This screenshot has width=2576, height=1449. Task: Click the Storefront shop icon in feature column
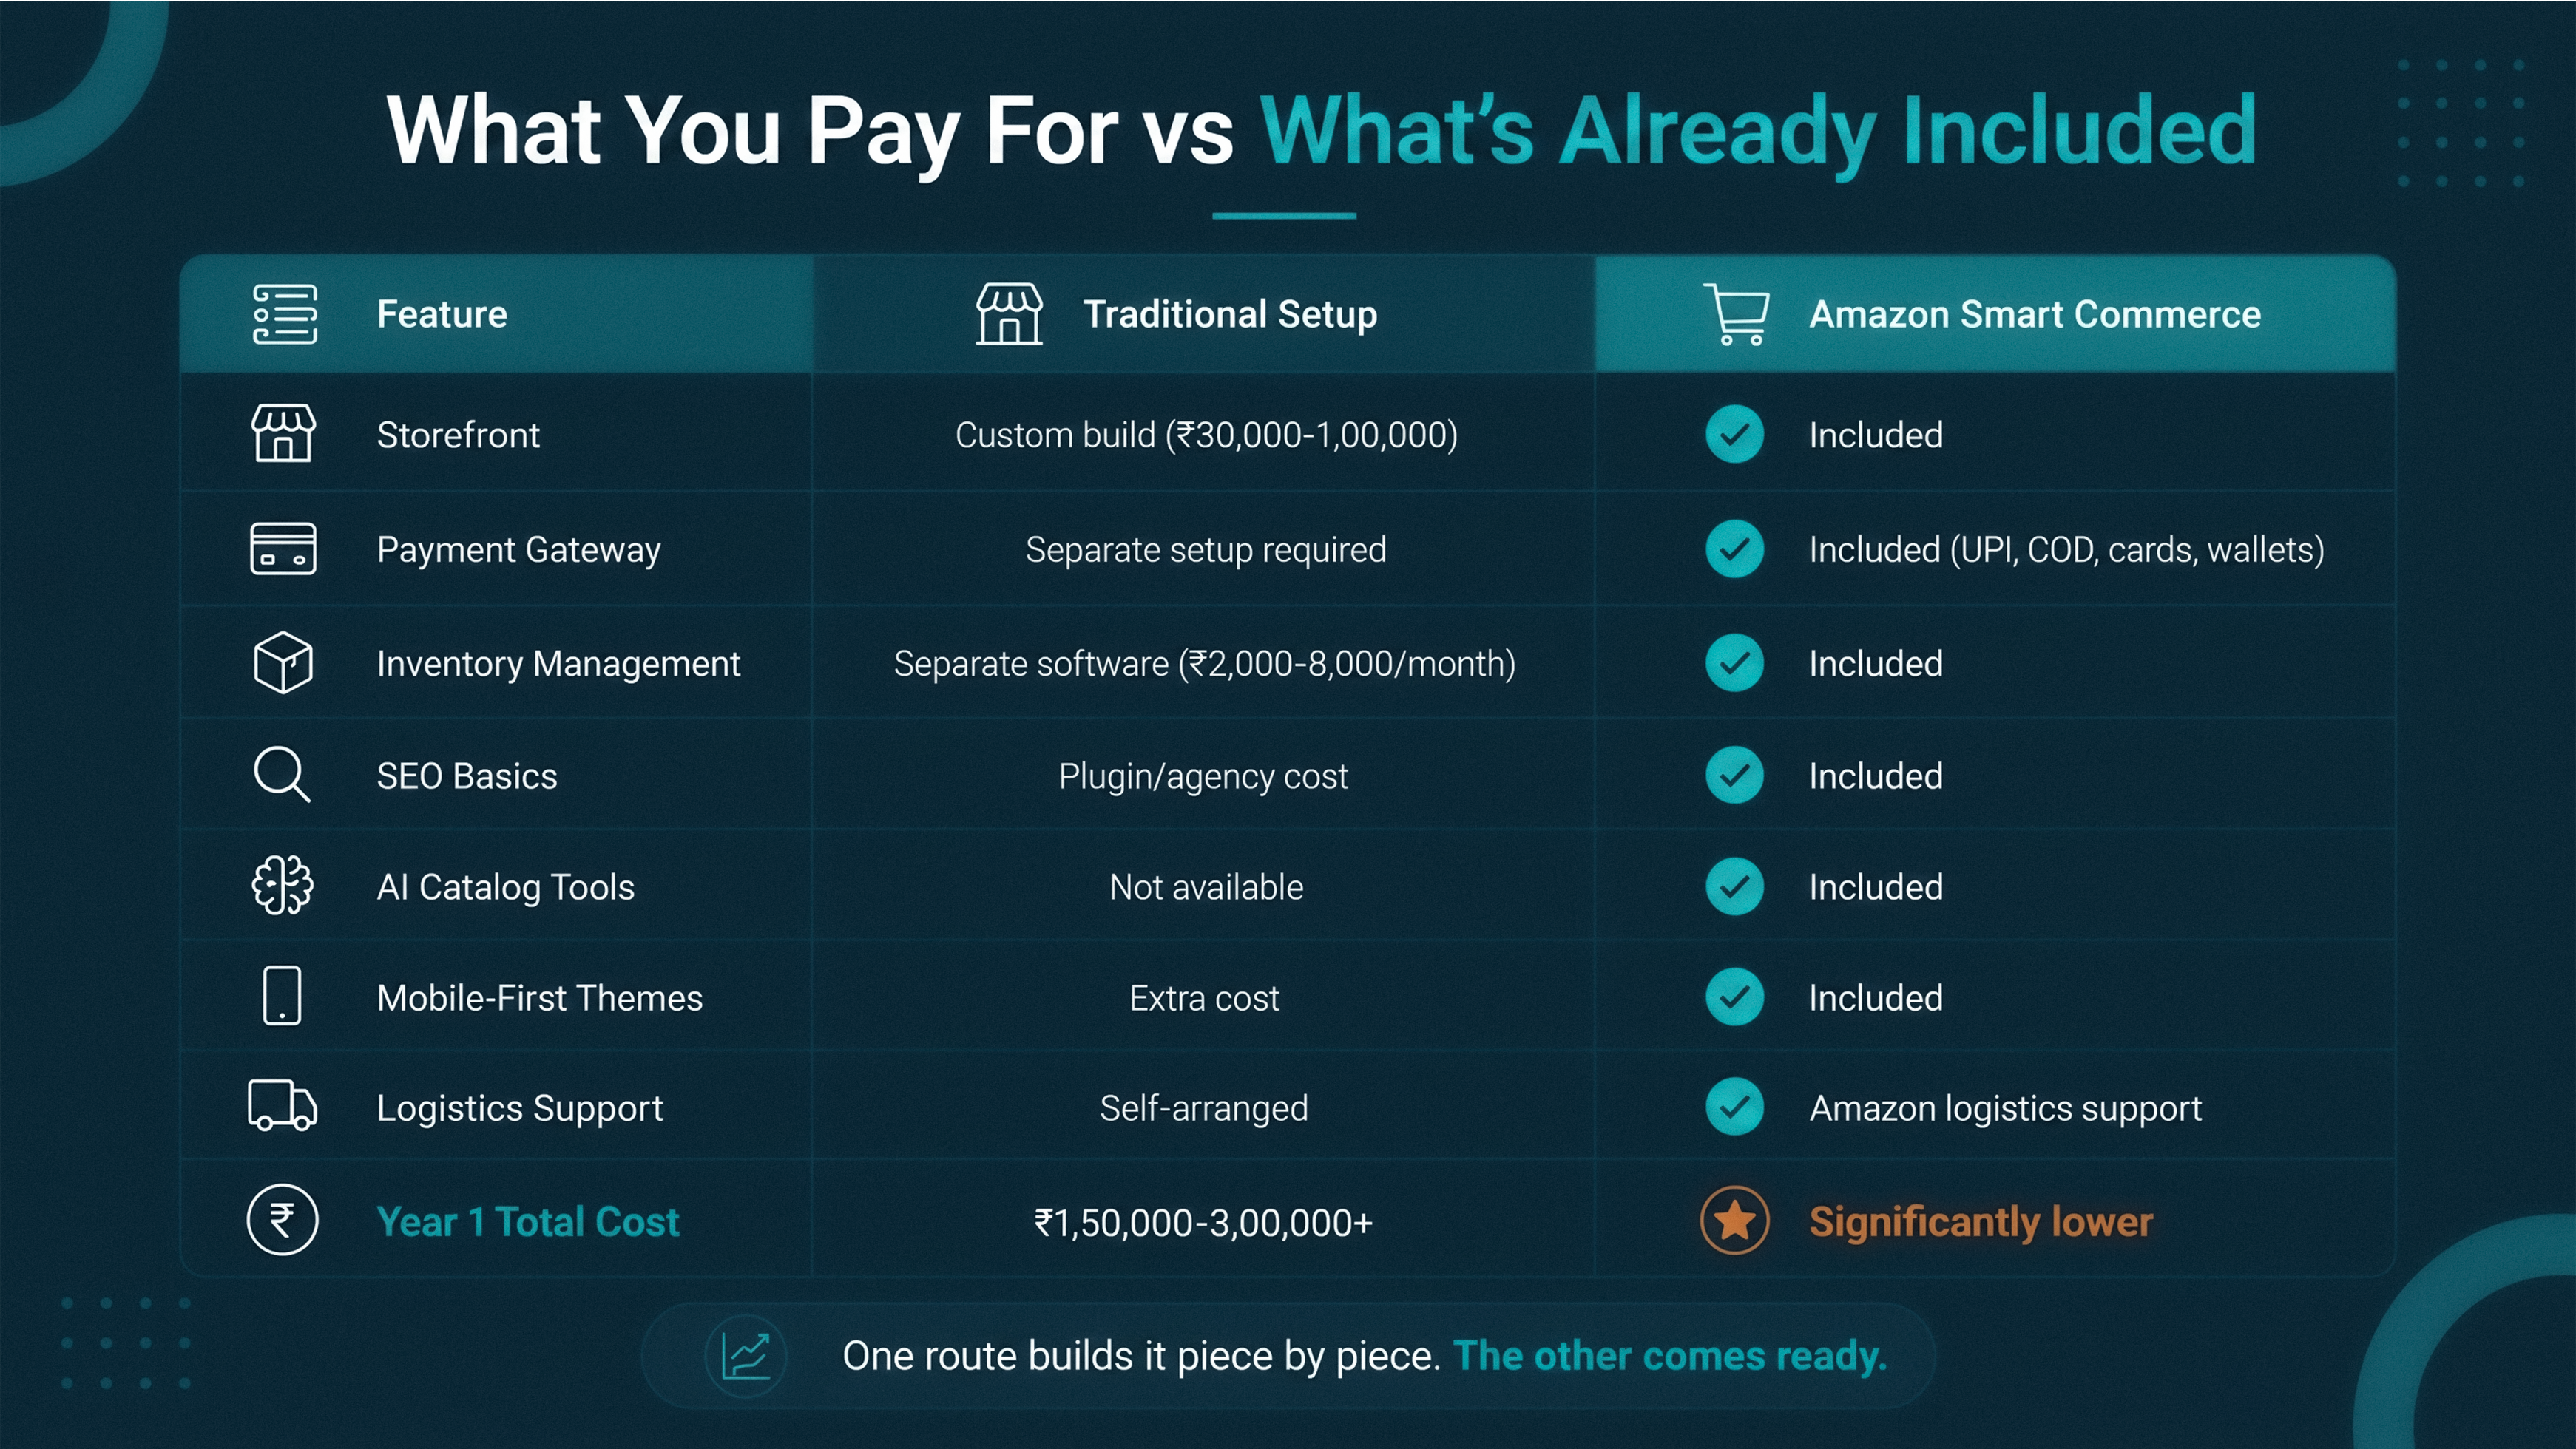click(x=283, y=434)
